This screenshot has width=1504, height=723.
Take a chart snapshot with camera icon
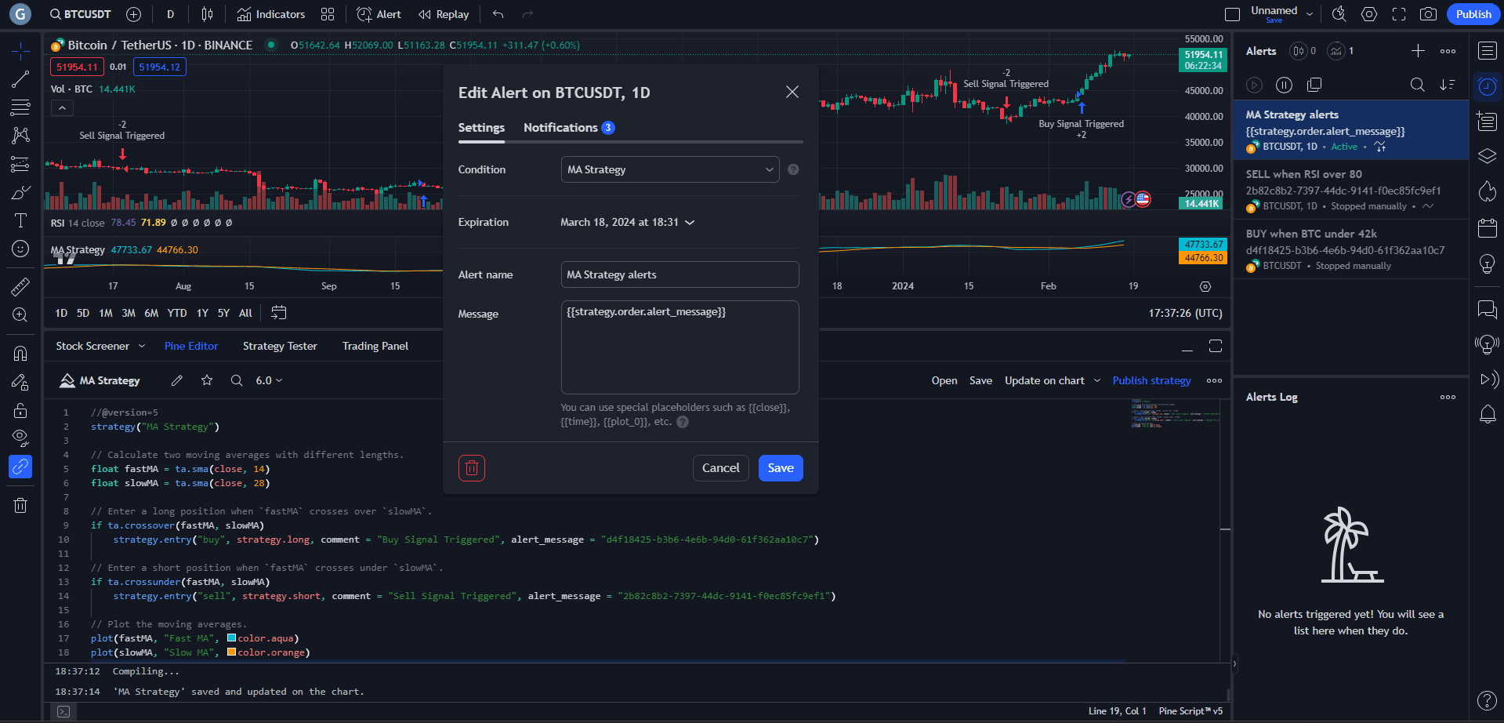[1429, 14]
